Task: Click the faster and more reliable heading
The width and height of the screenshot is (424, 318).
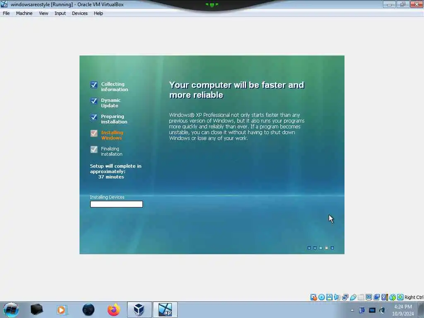Action: point(236,90)
